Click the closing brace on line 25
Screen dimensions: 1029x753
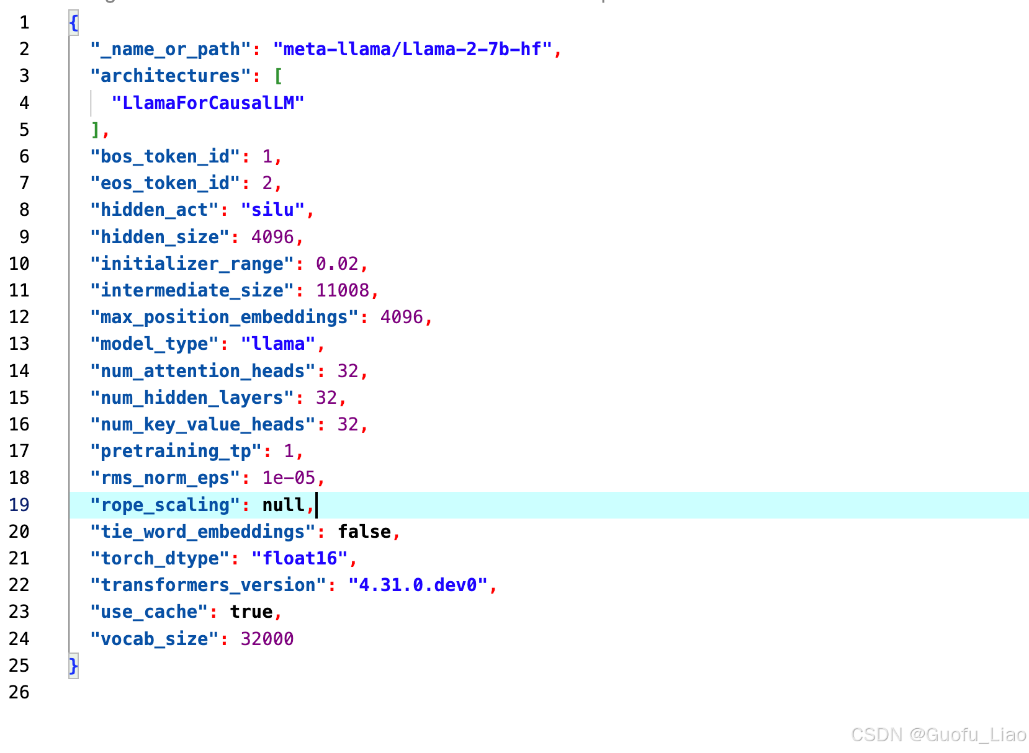point(74,666)
